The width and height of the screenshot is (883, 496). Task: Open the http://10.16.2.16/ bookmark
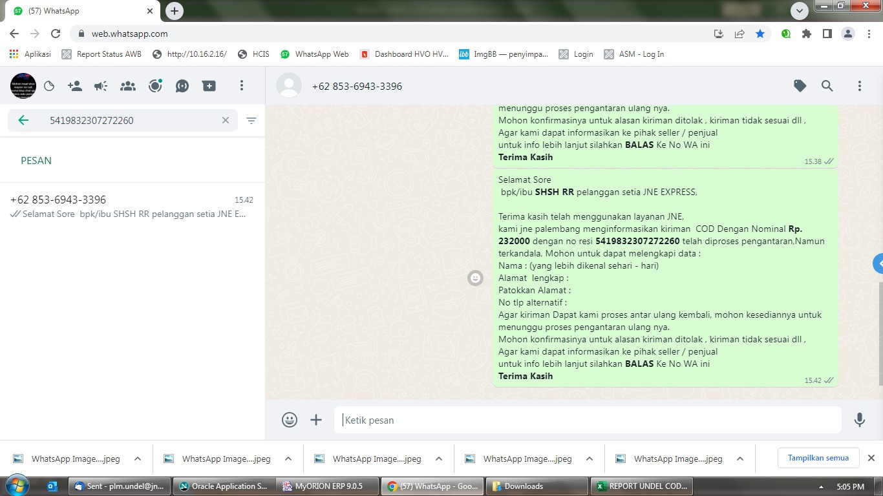189,54
